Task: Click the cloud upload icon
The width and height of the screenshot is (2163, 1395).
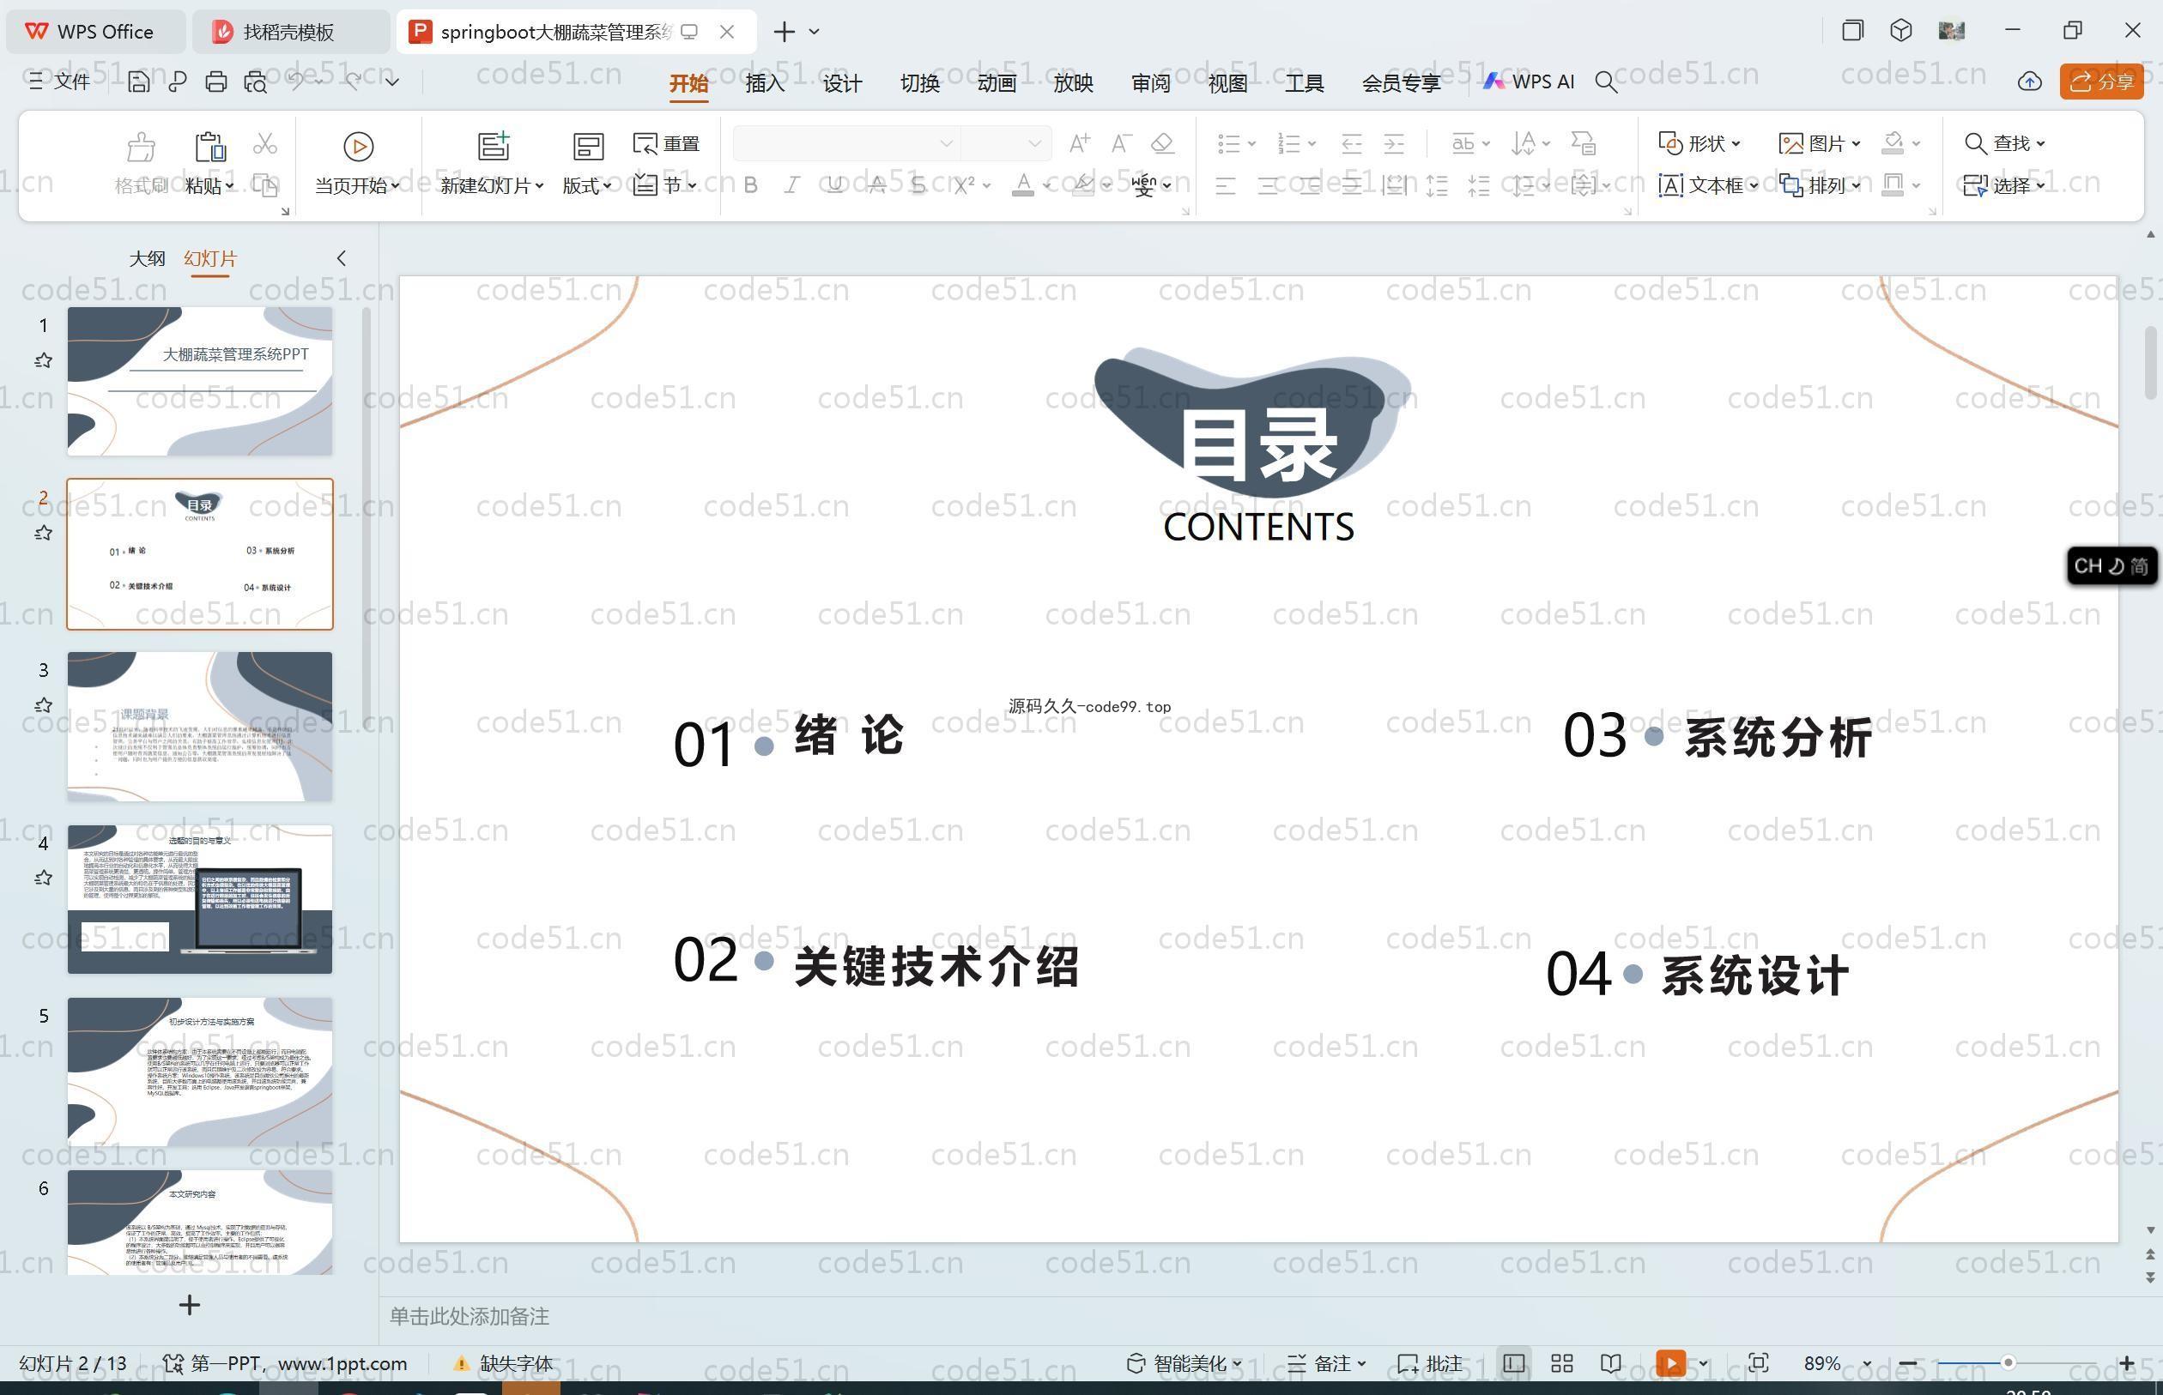Action: pyautogui.click(x=2029, y=82)
